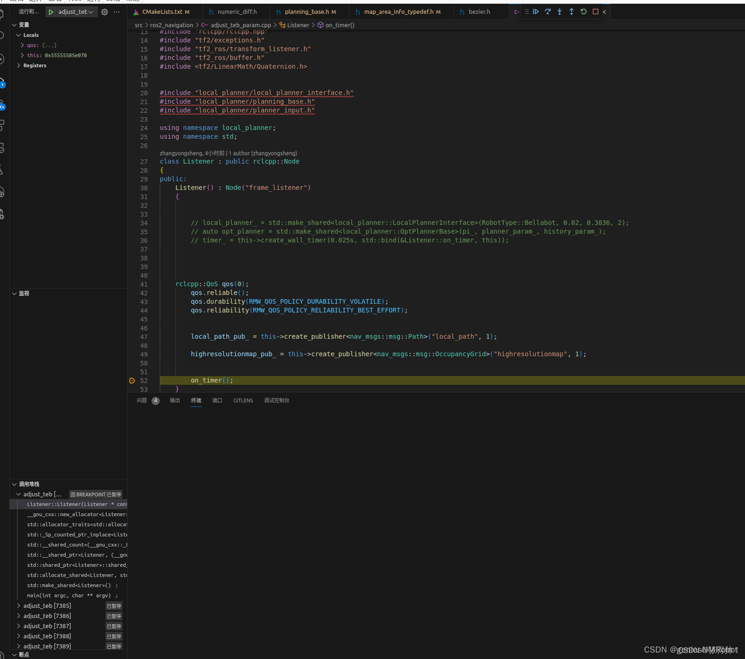
Task: Collapse the Locals scope
Action: 18,35
